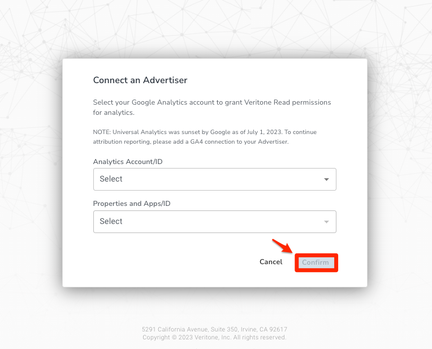Click the 'Select' placeholder in Analytics Account
The width and height of the screenshot is (432, 349).
[x=111, y=179]
